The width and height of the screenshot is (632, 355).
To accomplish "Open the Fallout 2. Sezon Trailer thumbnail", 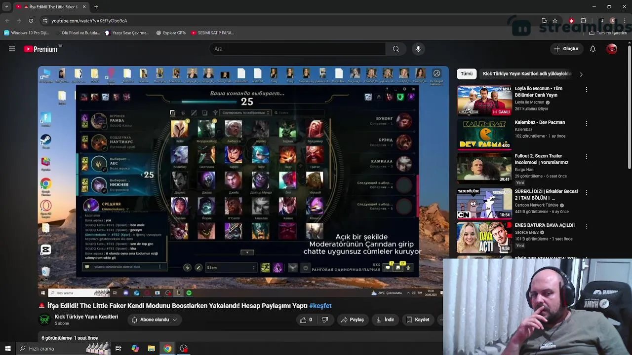I will [484, 168].
